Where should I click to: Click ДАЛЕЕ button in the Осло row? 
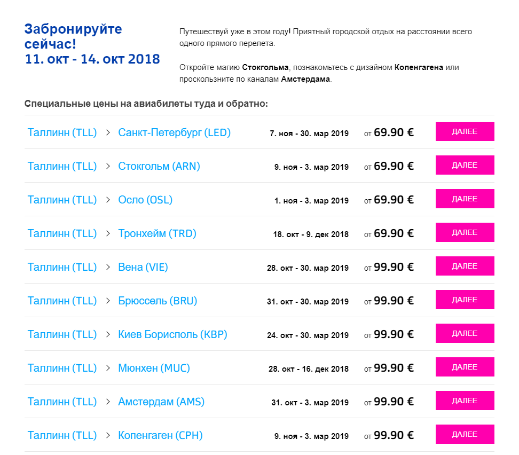click(x=465, y=199)
